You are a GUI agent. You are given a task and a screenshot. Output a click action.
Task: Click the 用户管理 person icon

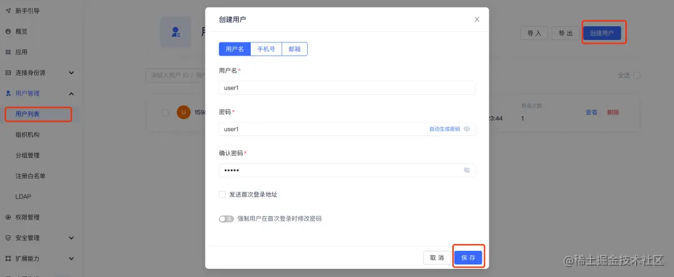7,93
